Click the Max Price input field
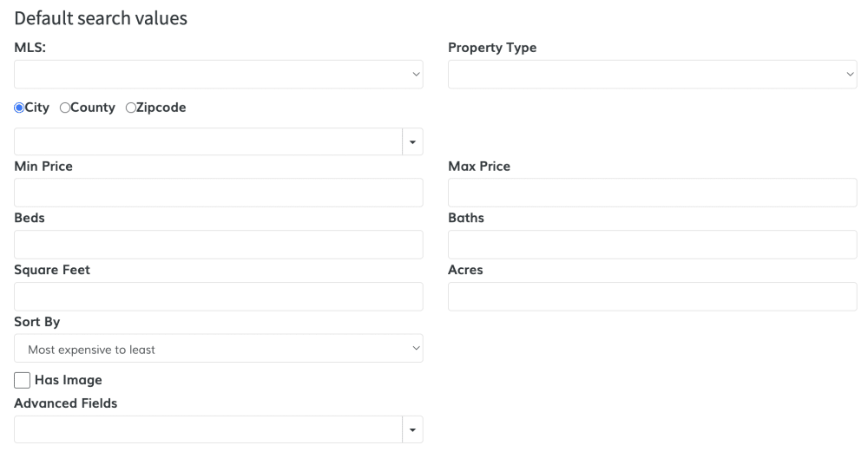 tap(652, 193)
